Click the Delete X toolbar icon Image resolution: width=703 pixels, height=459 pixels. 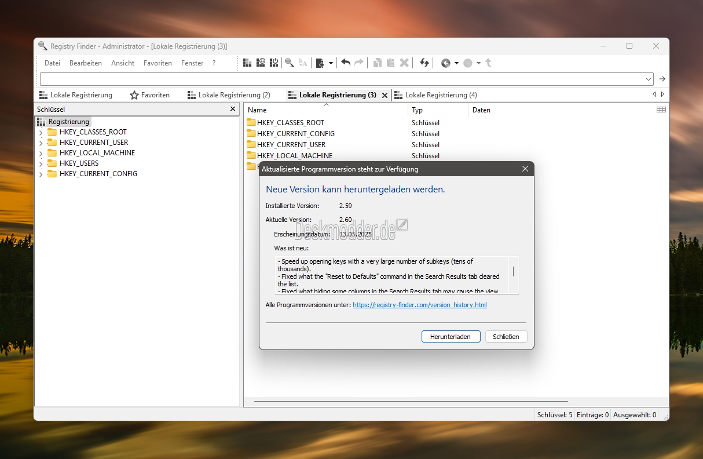pos(404,63)
